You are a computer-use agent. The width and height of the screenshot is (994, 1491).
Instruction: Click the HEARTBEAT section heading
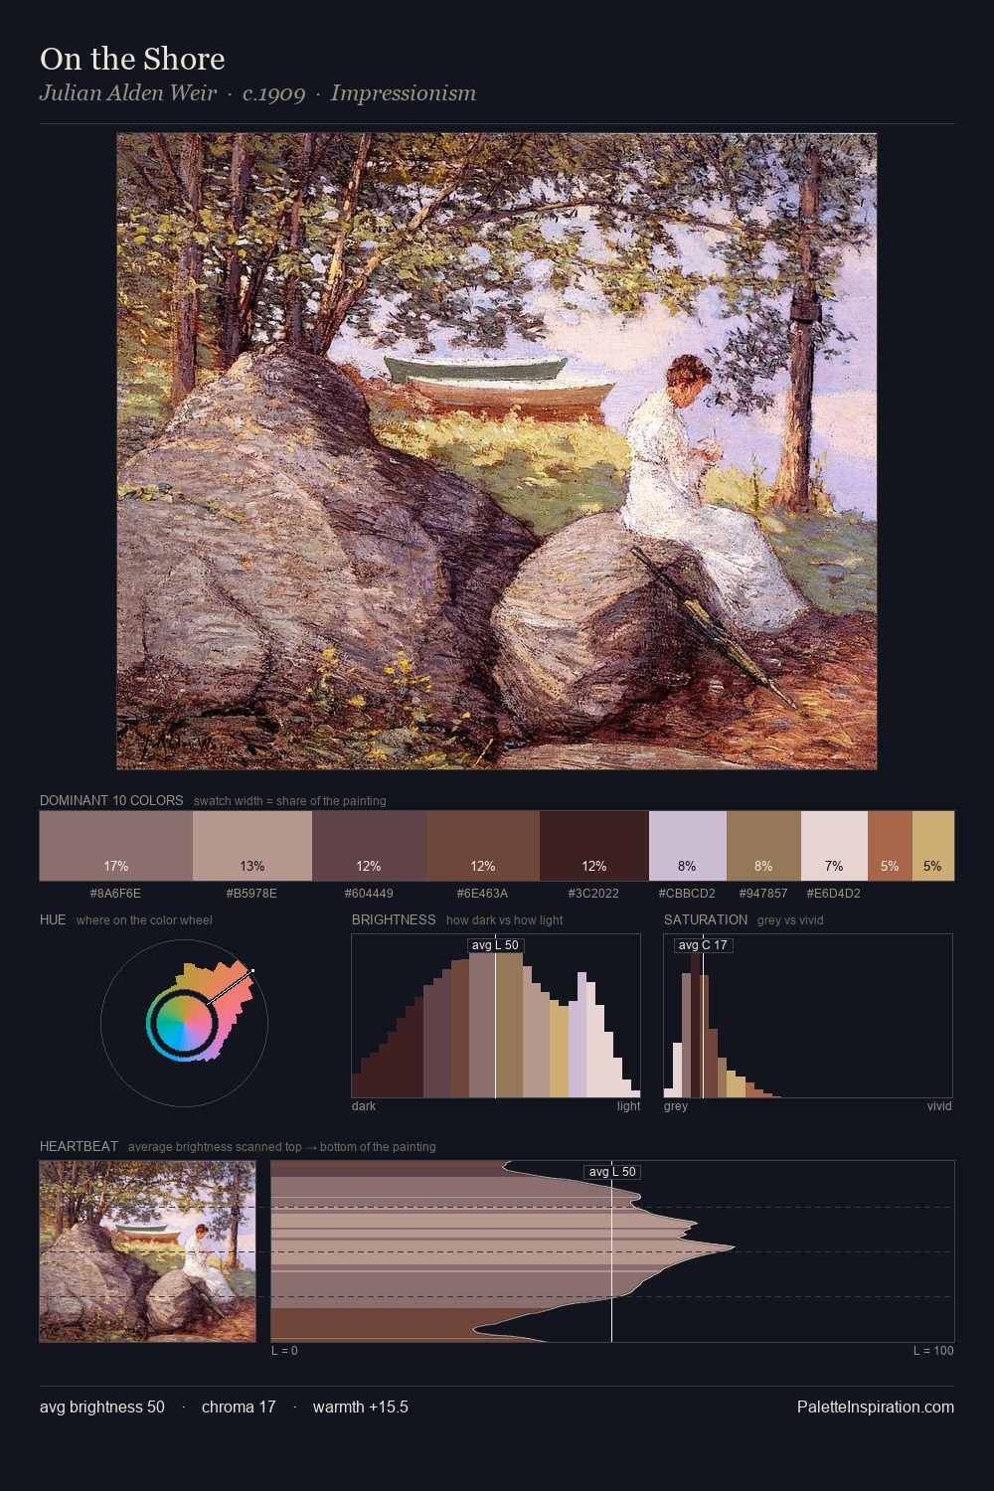(x=79, y=1146)
